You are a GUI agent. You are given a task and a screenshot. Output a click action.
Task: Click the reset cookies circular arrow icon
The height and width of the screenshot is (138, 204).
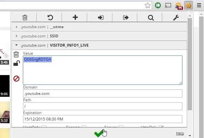coord(50,18)
